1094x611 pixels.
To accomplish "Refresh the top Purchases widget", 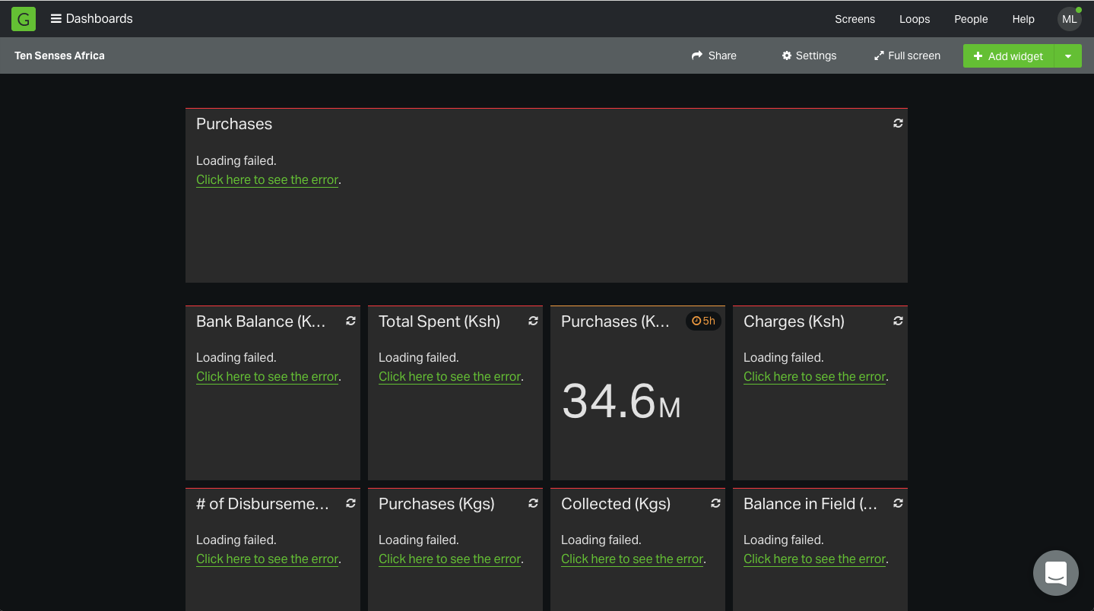I will pyautogui.click(x=898, y=123).
